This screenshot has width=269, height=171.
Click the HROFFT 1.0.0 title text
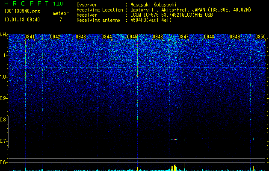pos(34,3)
